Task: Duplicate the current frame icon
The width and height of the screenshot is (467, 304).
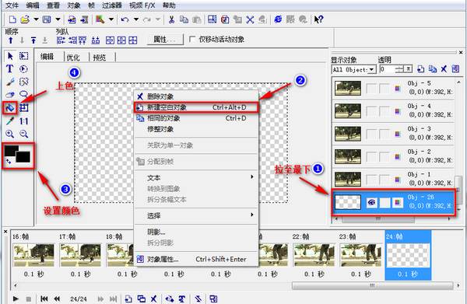Action: point(141,299)
